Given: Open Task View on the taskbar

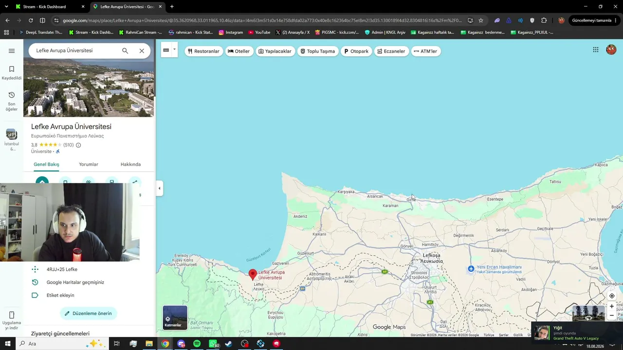Looking at the screenshot, I should coord(117,344).
